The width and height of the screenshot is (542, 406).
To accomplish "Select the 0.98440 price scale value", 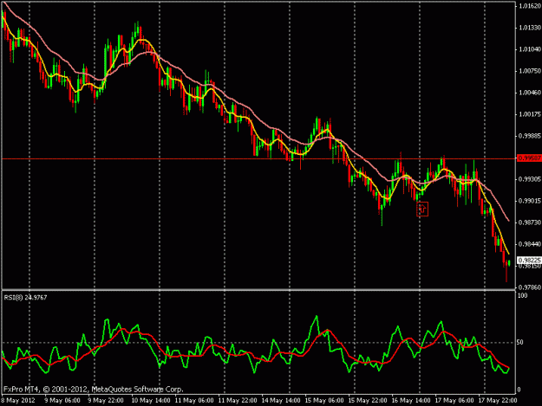I will [x=530, y=244].
